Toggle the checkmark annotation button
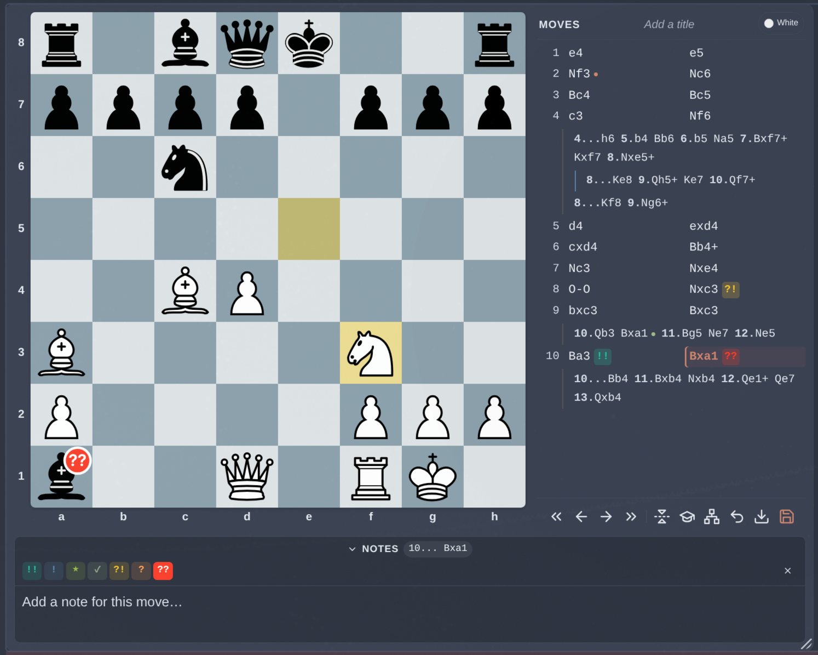 click(97, 570)
